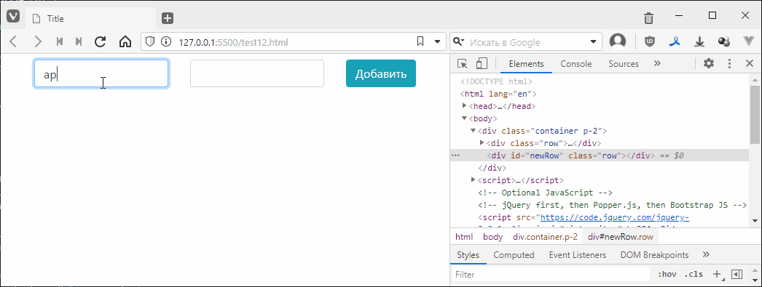
Task: Go back to previous page
Action: [x=14, y=41]
